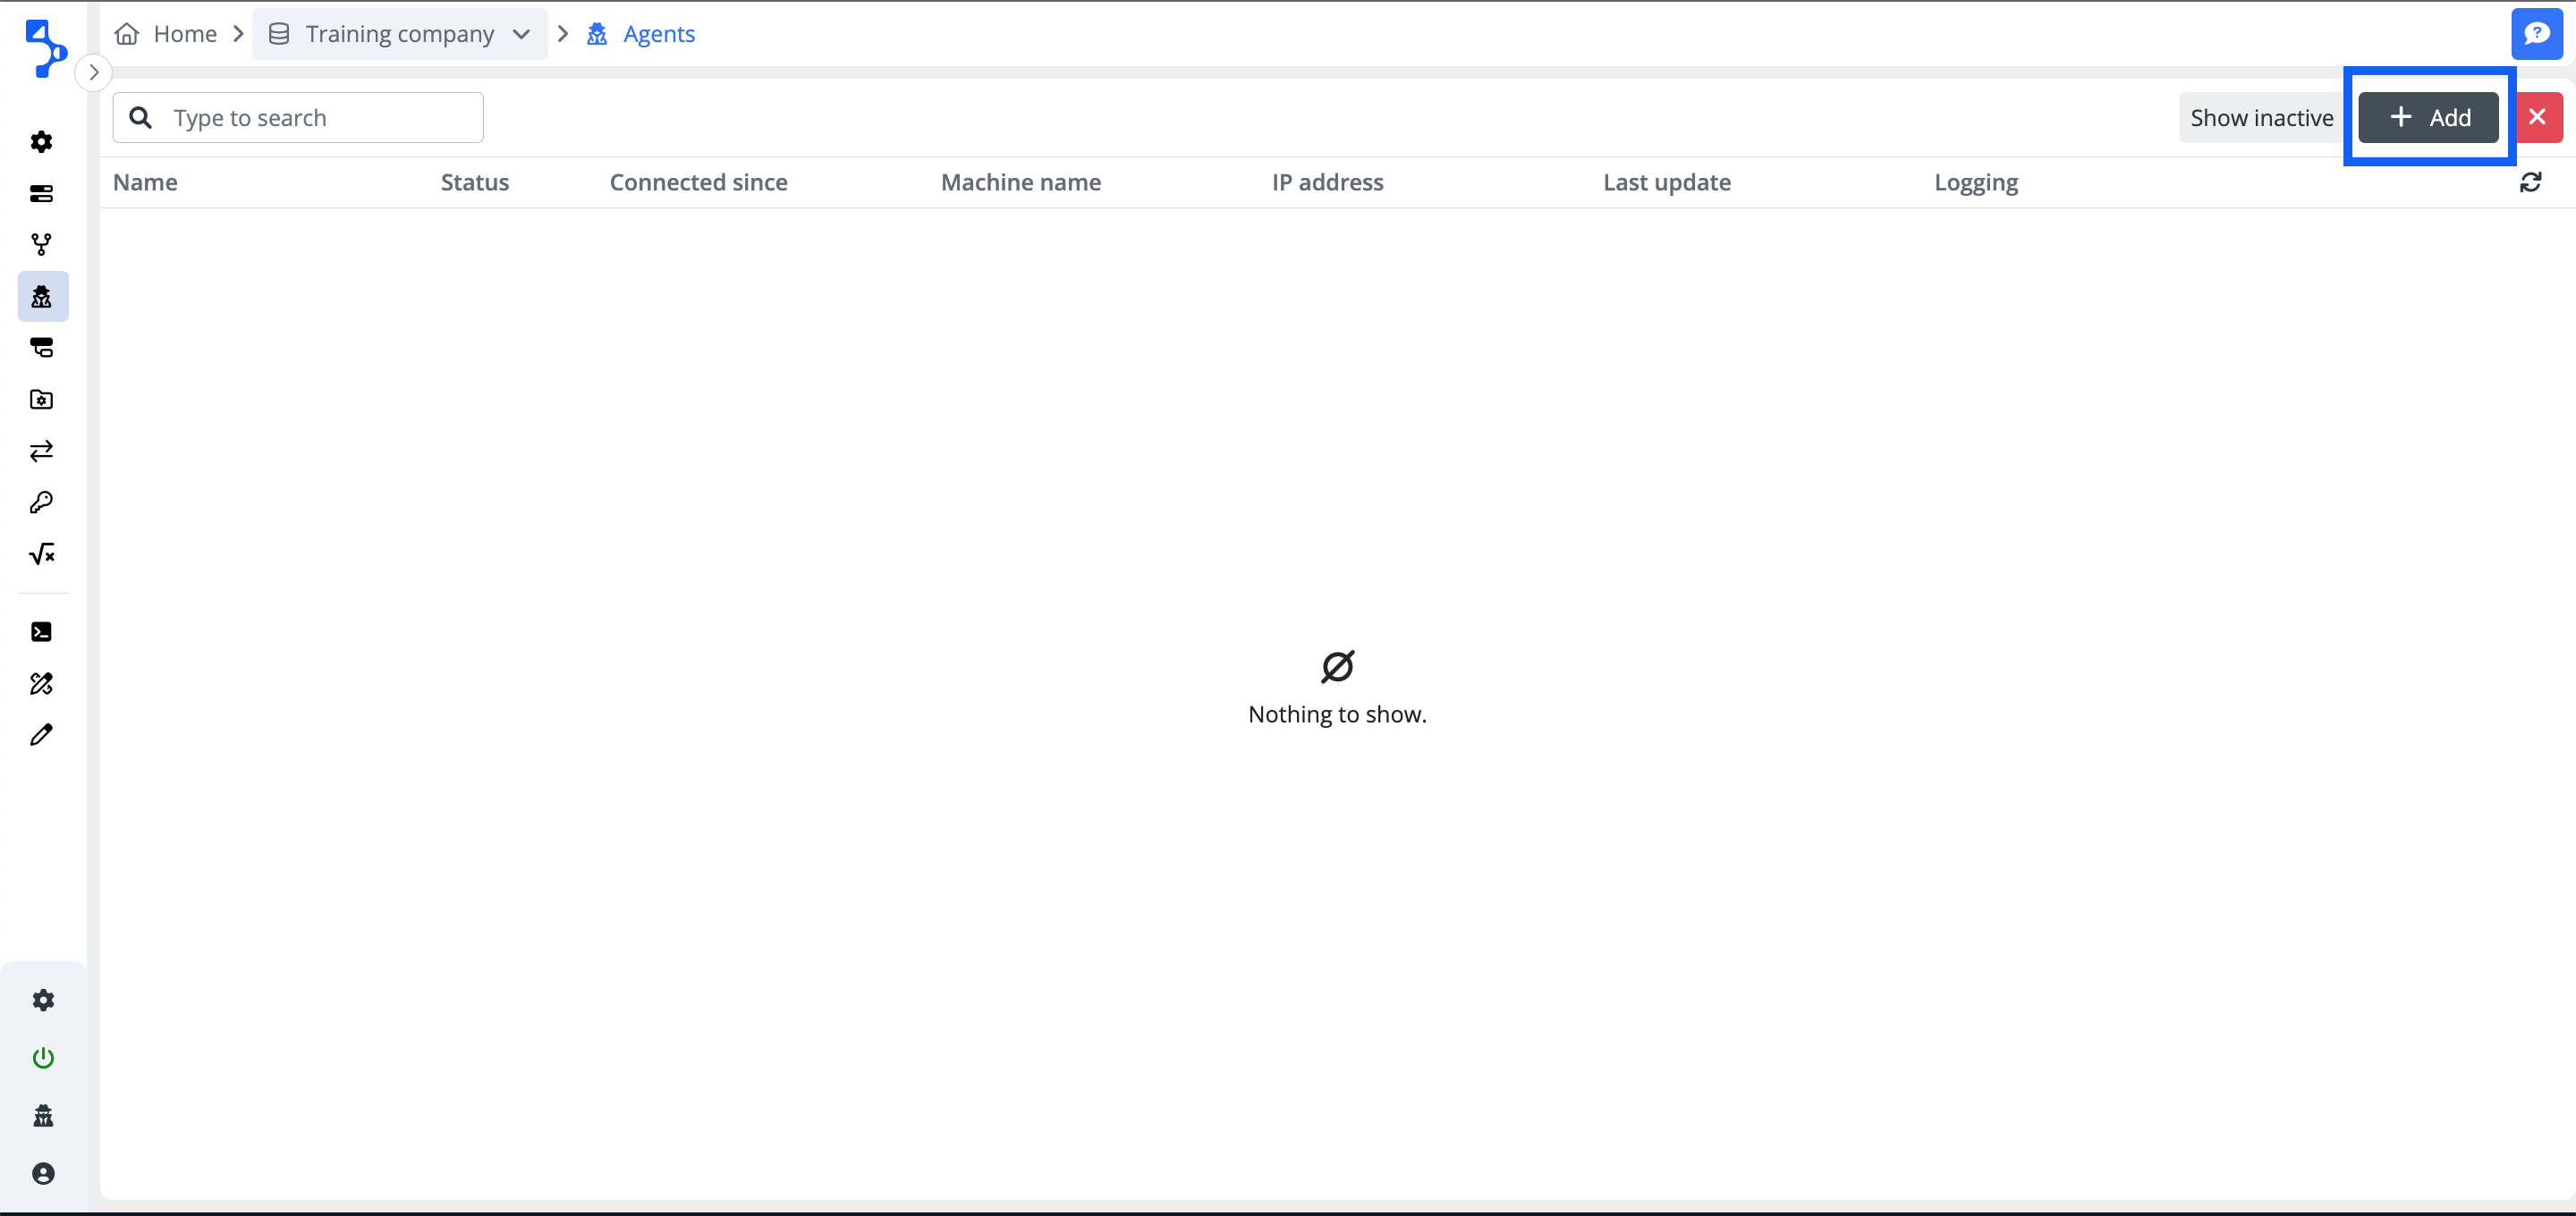Screen dimensions: 2576x1216
Task: Click the Agents breadcrumb link
Action: click(x=658, y=34)
